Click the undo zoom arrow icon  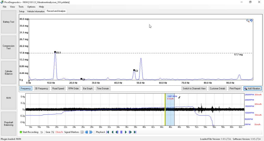[x=251, y=21]
